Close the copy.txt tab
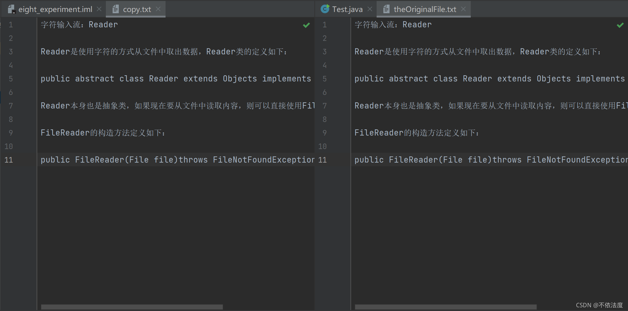 click(x=158, y=9)
